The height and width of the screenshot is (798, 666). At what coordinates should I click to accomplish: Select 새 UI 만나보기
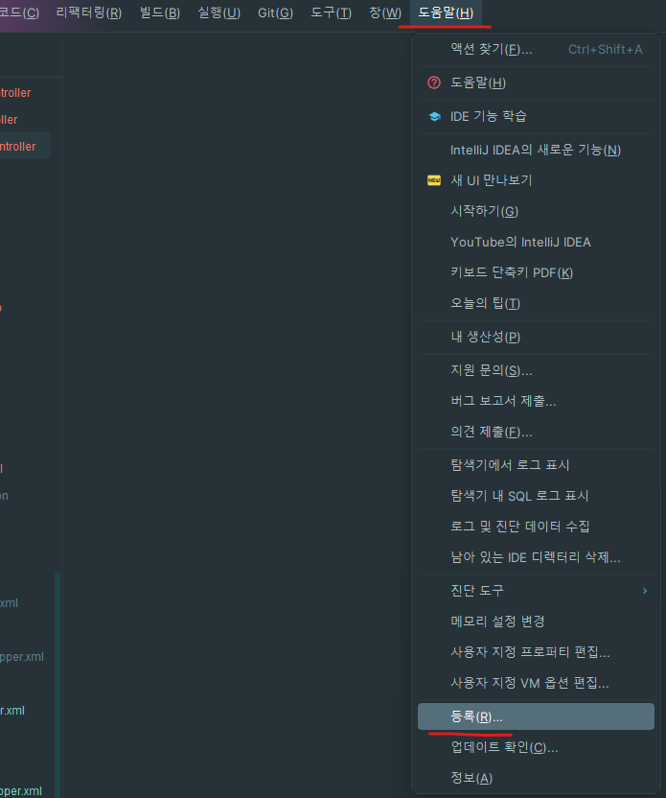click(536, 180)
